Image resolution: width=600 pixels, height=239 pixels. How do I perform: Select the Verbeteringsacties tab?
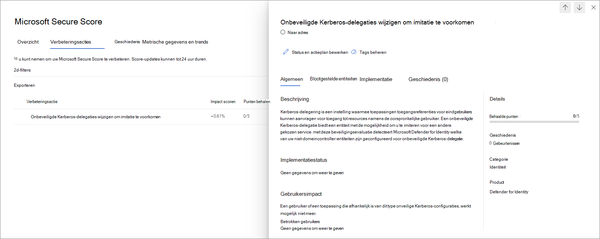pyautogui.click(x=71, y=42)
